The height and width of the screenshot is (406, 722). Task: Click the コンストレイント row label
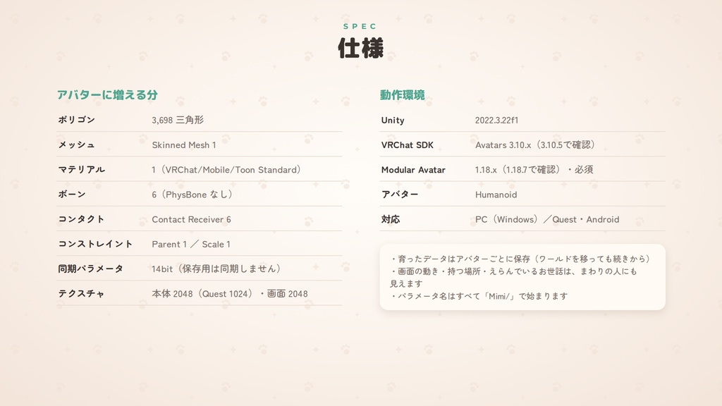(95, 244)
